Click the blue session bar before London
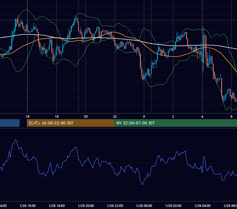Image resolution: width=237 pixels, height=209 pixels. click(10, 123)
